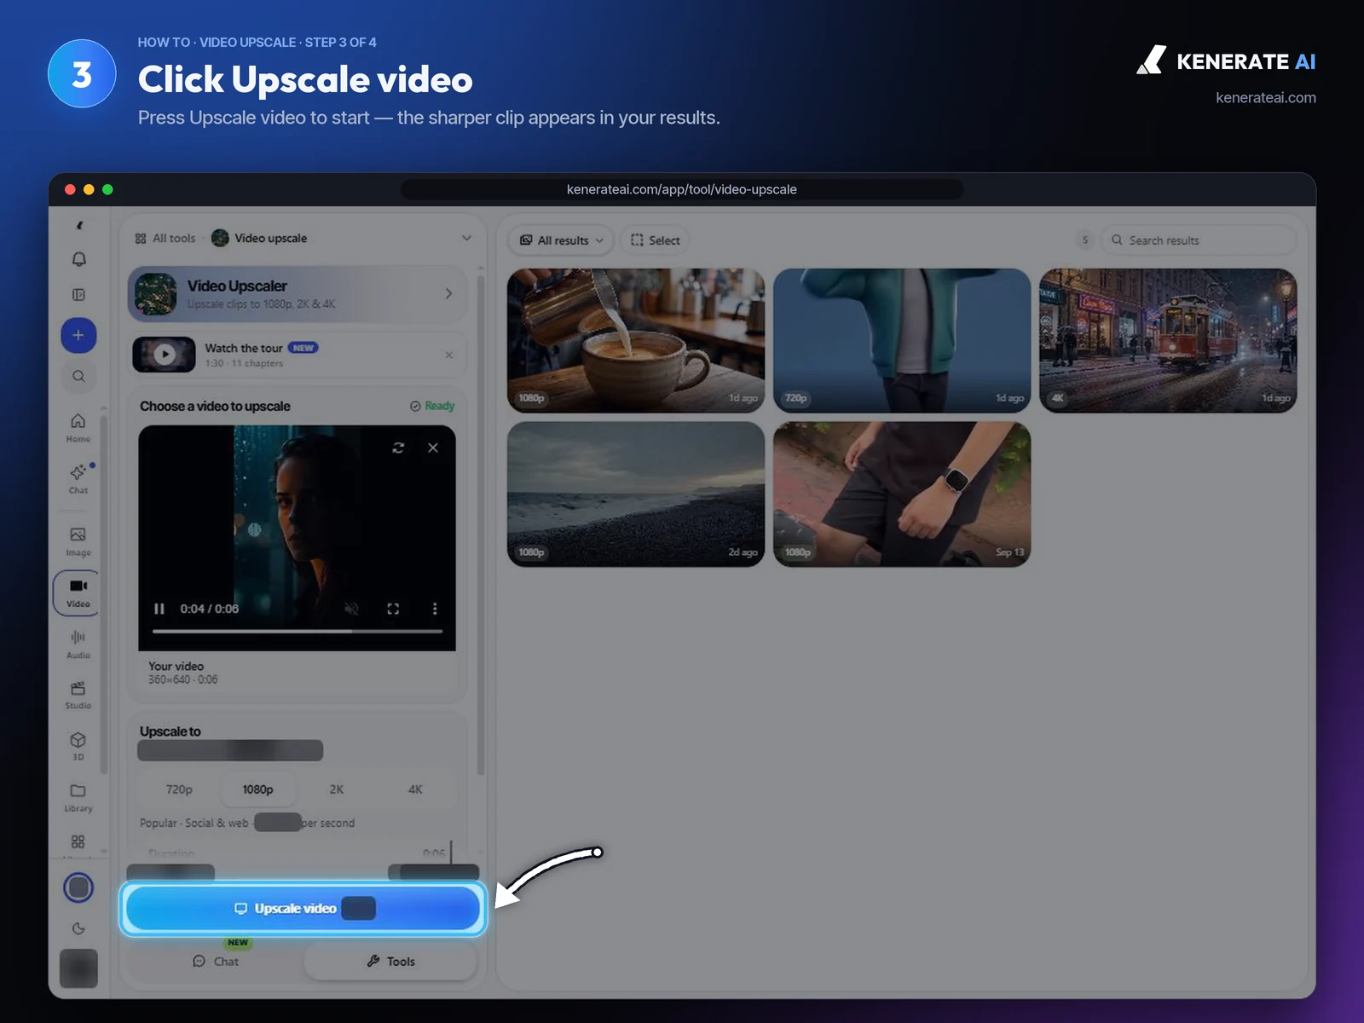
Task: Replace the uploaded video with swap icon
Action: pyautogui.click(x=398, y=448)
